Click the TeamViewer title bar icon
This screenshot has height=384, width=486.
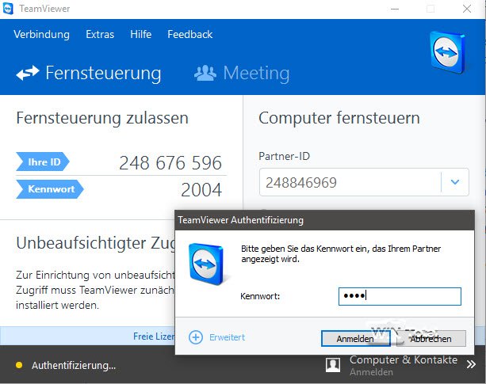point(8,9)
